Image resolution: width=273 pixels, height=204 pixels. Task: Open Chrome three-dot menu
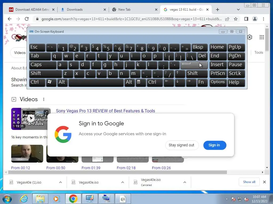(x=263, y=19)
